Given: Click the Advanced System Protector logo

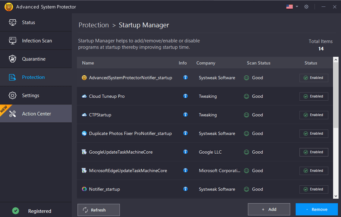Looking at the screenshot, I should pyautogui.click(x=9, y=7).
